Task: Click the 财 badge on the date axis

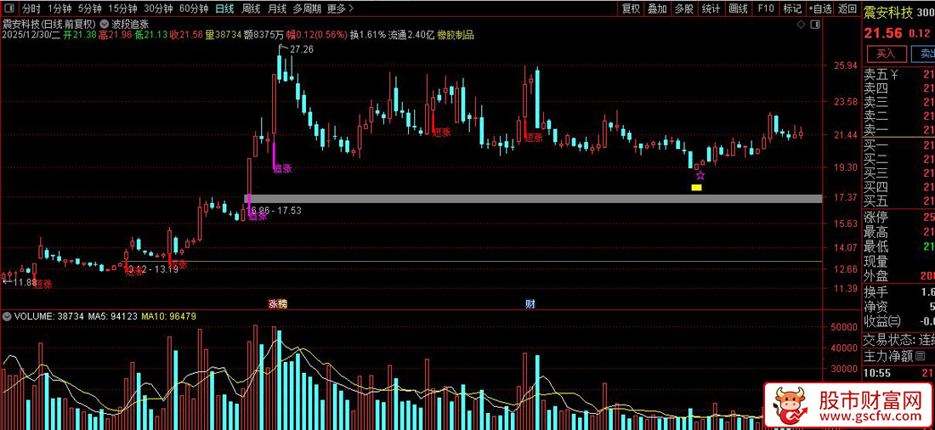Action: pos(530,304)
